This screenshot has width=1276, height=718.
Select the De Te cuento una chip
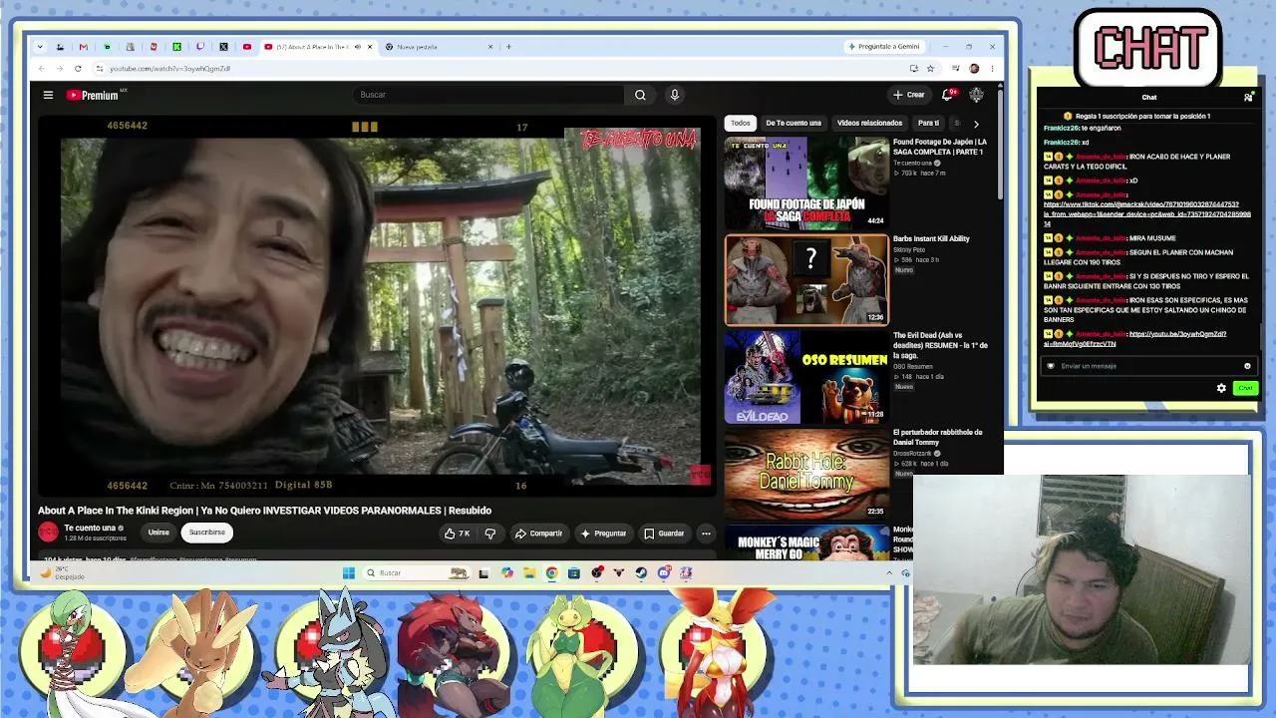pyautogui.click(x=794, y=123)
